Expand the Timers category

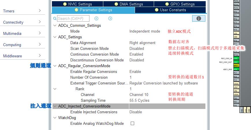tap(23, 11)
